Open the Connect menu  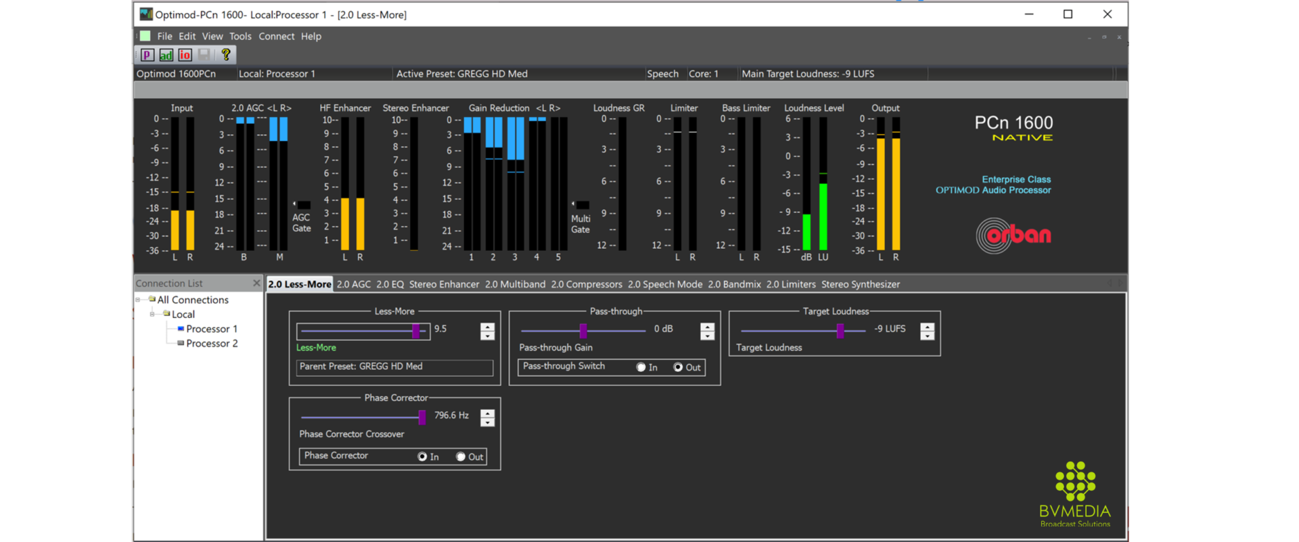click(x=276, y=36)
